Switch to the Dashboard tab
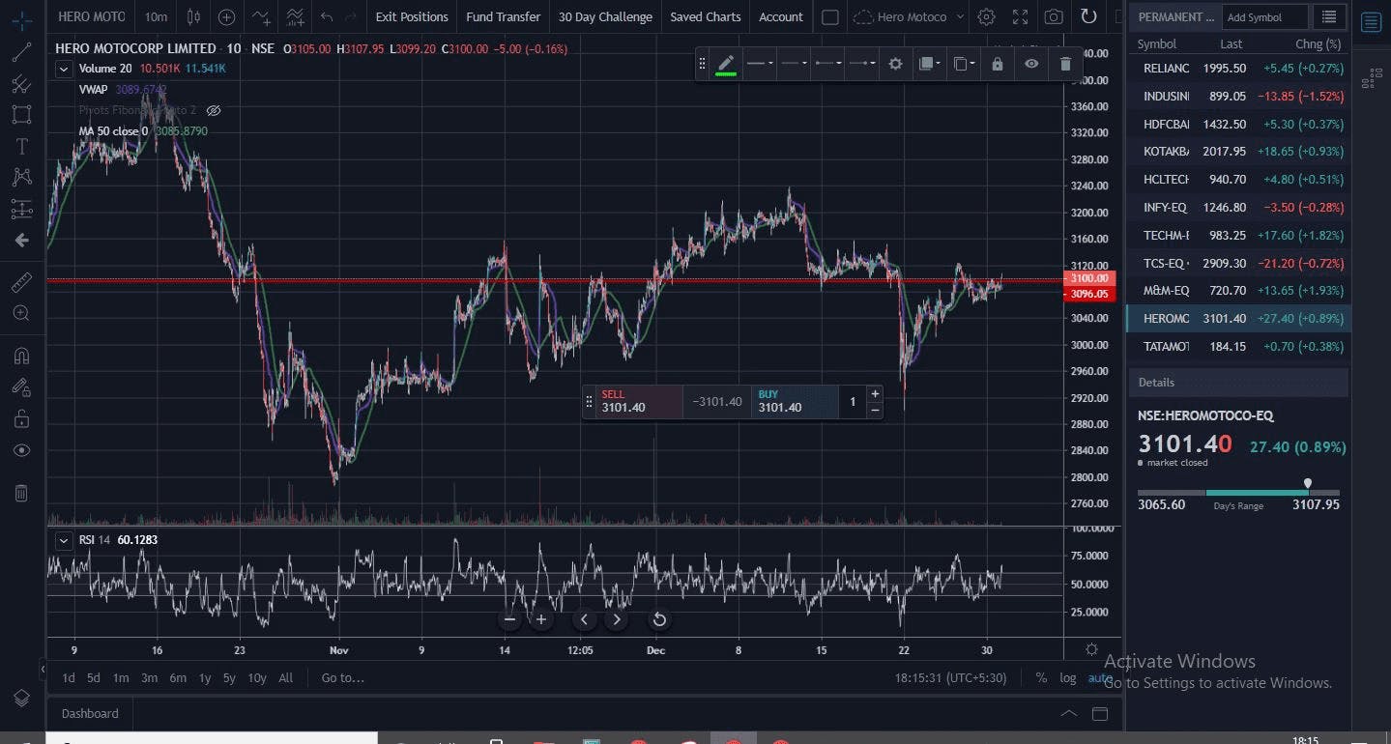Screen dimensions: 1391x744 tap(90, 713)
